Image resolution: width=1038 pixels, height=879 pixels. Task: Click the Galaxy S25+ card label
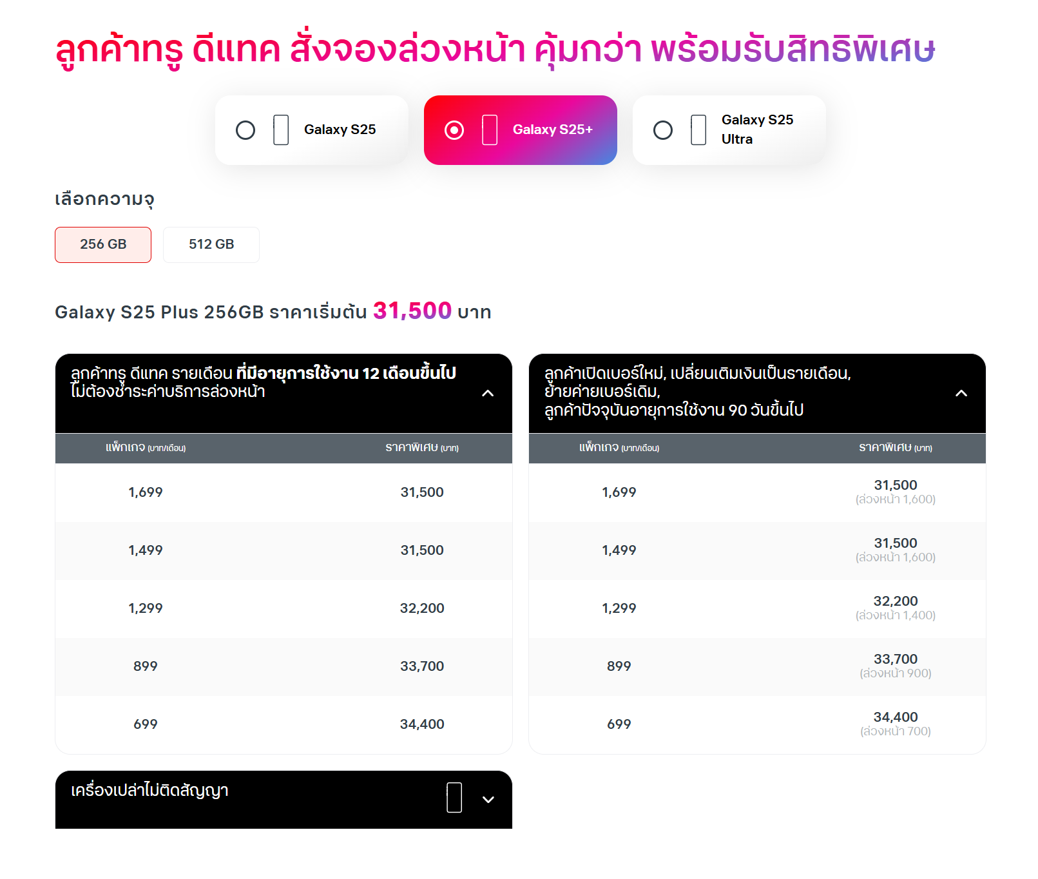[552, 130]
